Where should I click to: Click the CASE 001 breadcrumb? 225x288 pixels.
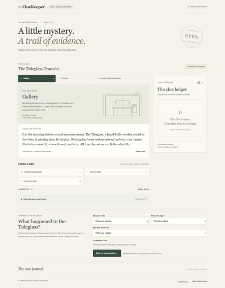click(x=48, y=23)
